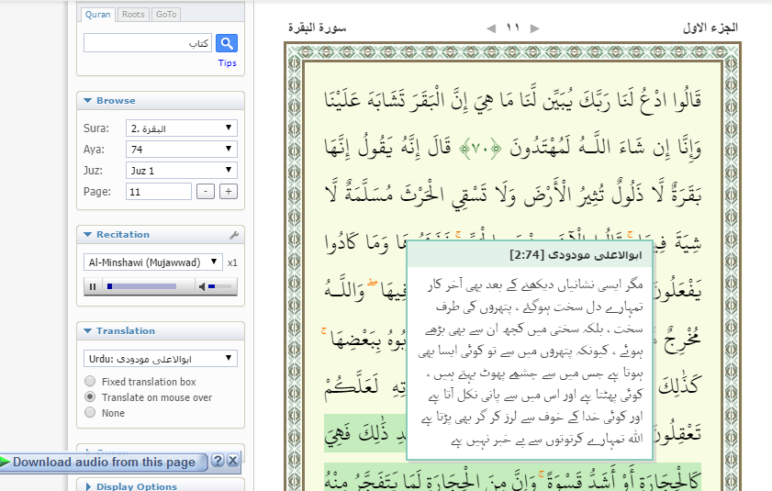Click the green download audio arrow icon
This screenshot has width=772, height=491.
pyautogui.click(x=6, y=462)
